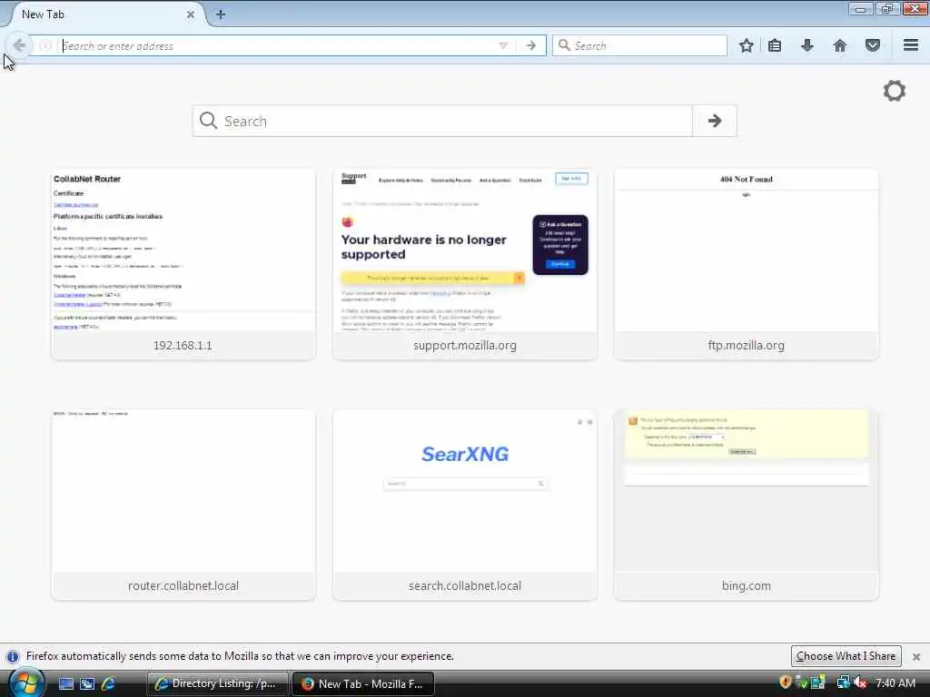Open the search.collabnet.local tile
Viewport: 930px width, 697px height.
(465, 505)
